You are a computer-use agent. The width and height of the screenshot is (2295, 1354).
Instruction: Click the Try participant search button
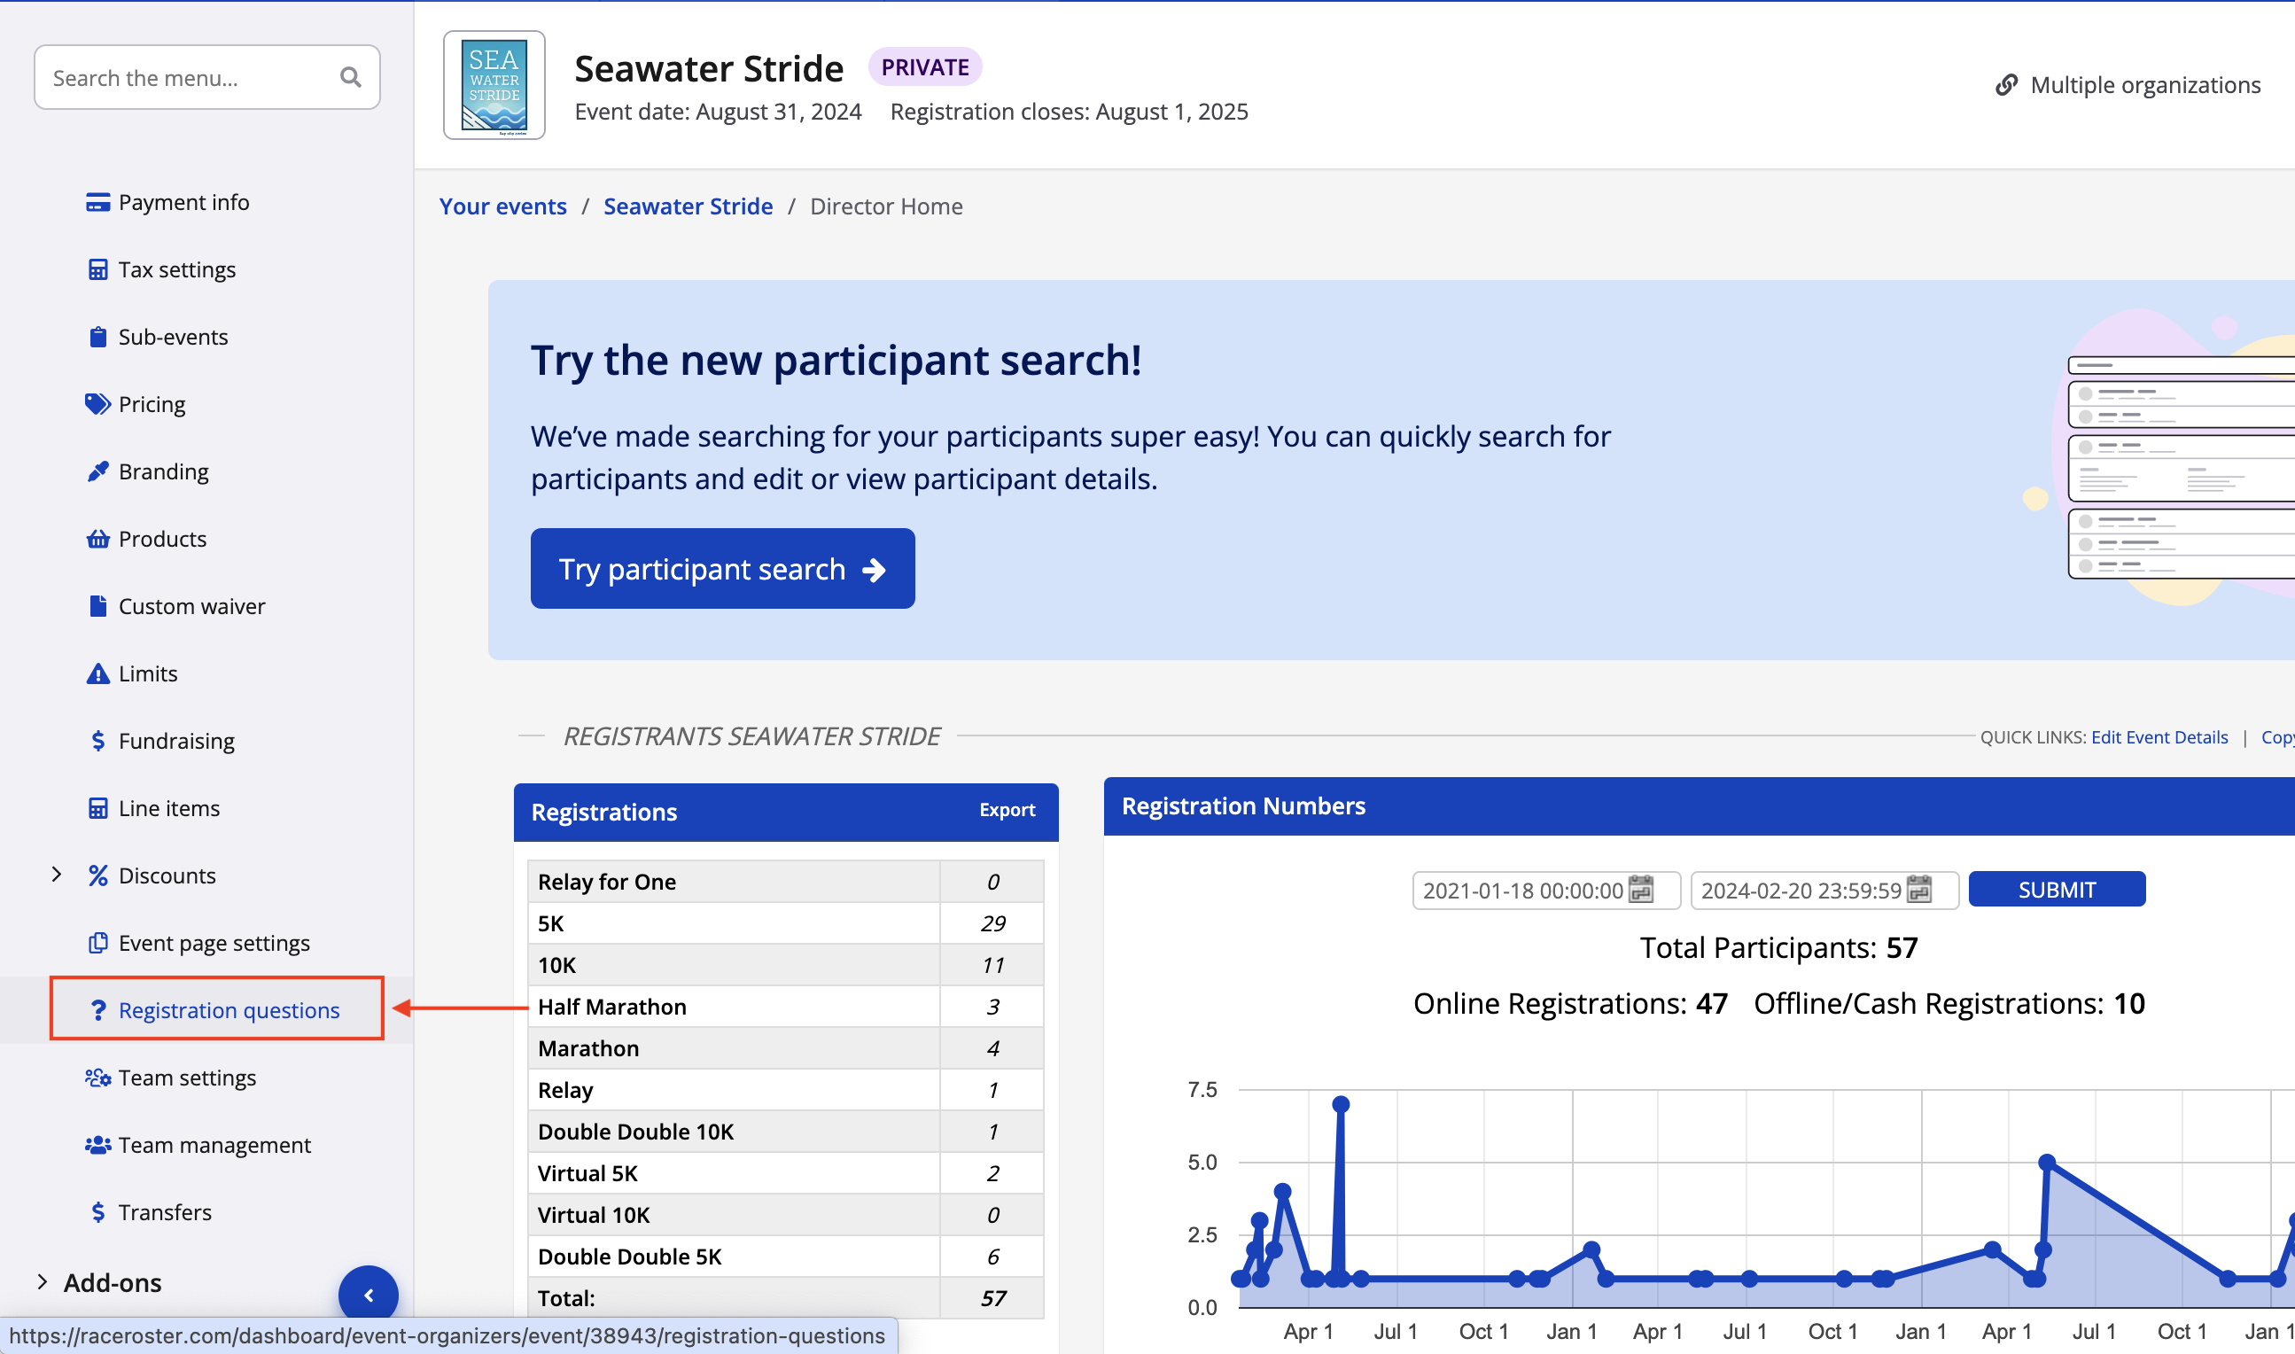click(722, 568)
